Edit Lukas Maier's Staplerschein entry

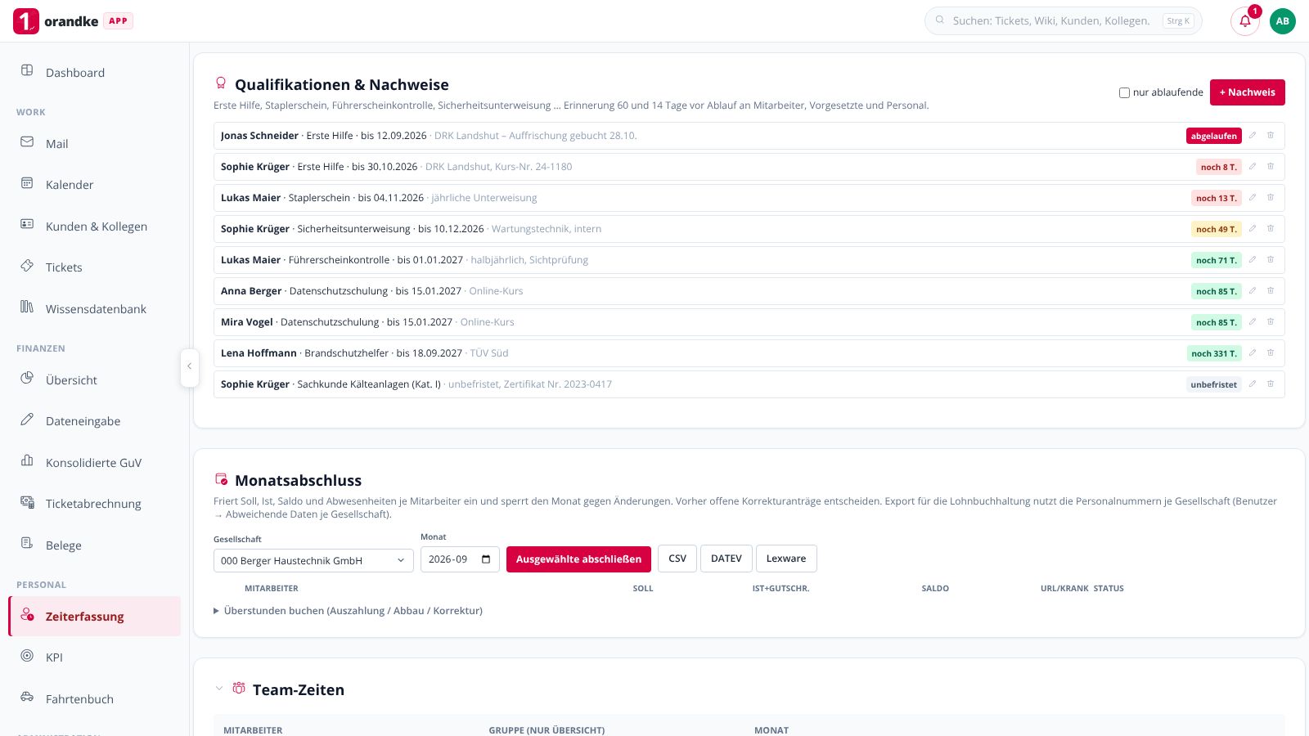pyautogui.click(x=1253, y=198)
